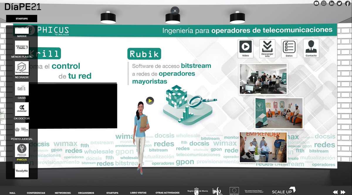The image size is (352, 195).
Task: Click the DíaPE21 site logo
Action: point(23,6)
